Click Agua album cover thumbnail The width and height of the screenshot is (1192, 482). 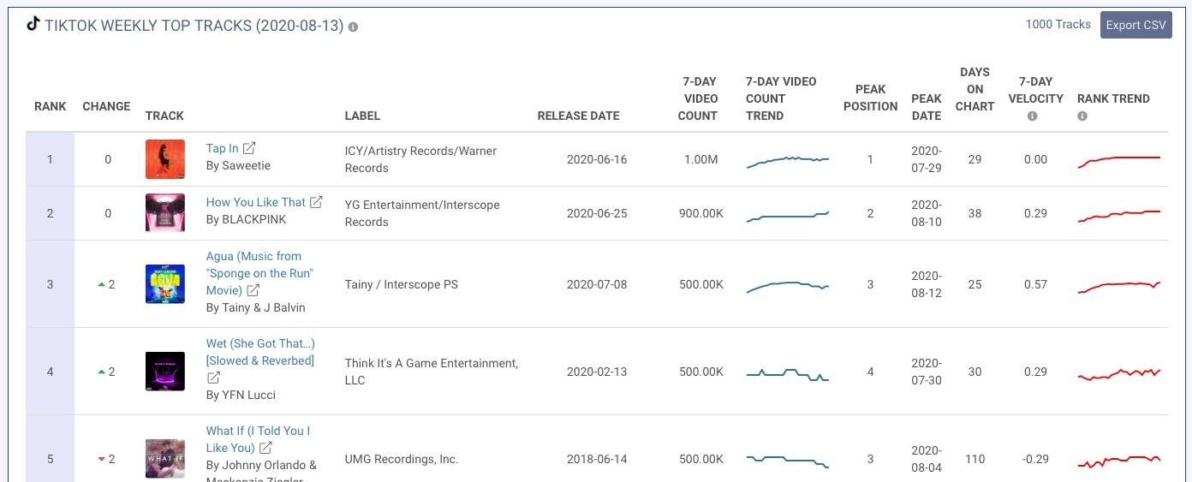point(165,284)
